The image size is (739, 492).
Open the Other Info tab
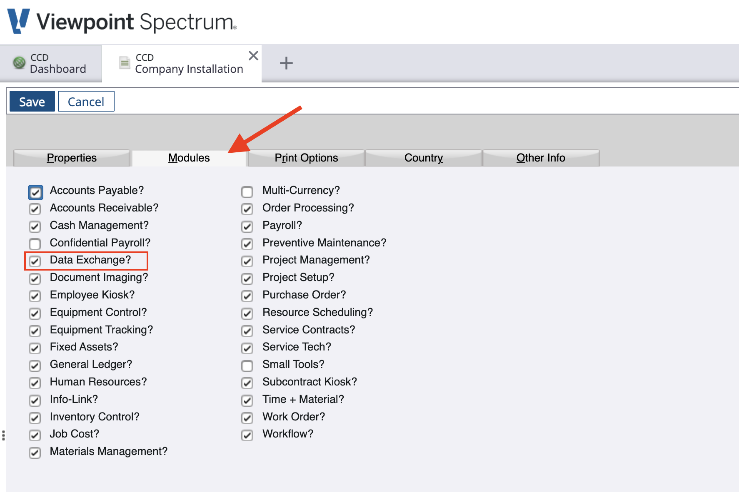coord(541,158)
